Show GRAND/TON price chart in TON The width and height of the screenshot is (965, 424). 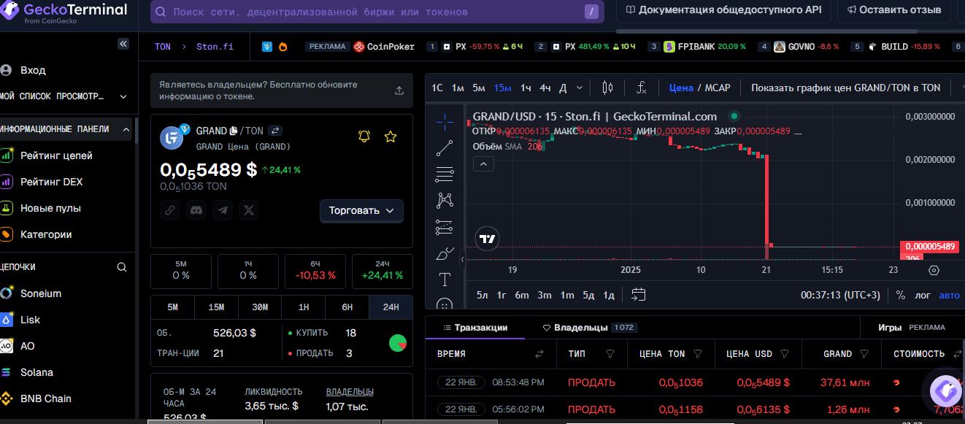tap(845, 88)
